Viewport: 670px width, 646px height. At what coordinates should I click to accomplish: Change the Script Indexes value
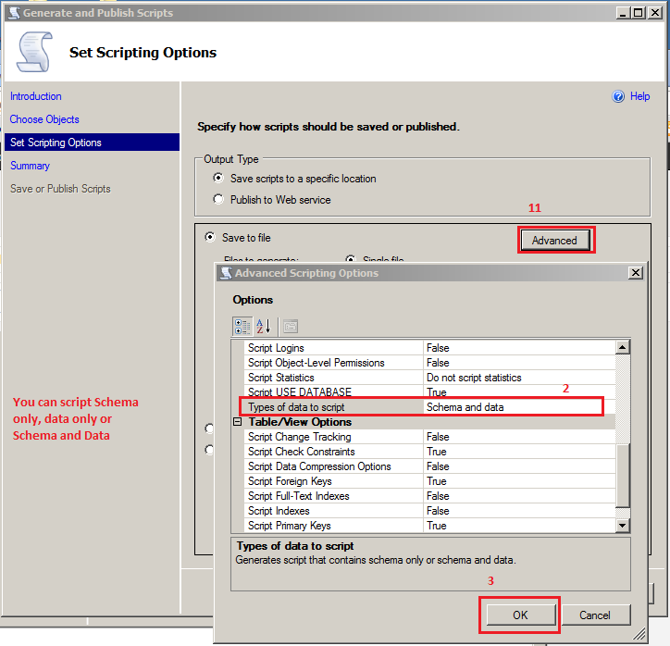pyautogui.click(x=519, y=511)
